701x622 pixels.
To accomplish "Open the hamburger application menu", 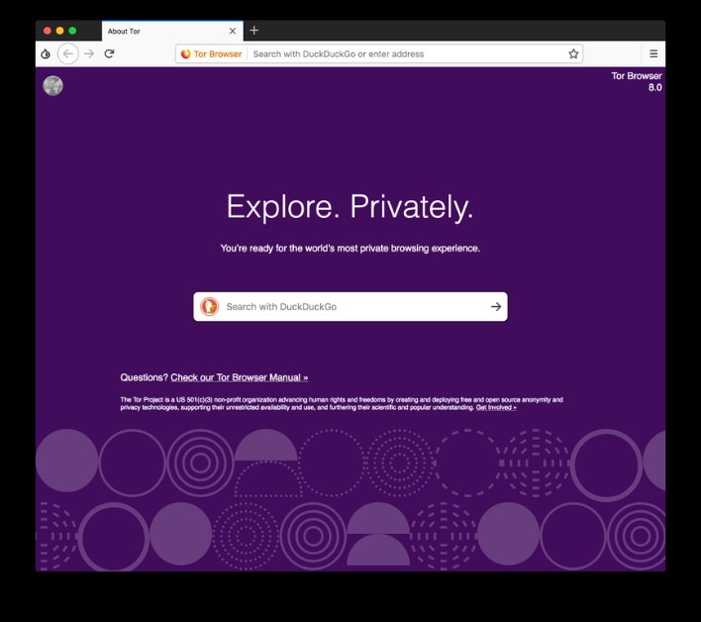I will [x=653, y=54].
